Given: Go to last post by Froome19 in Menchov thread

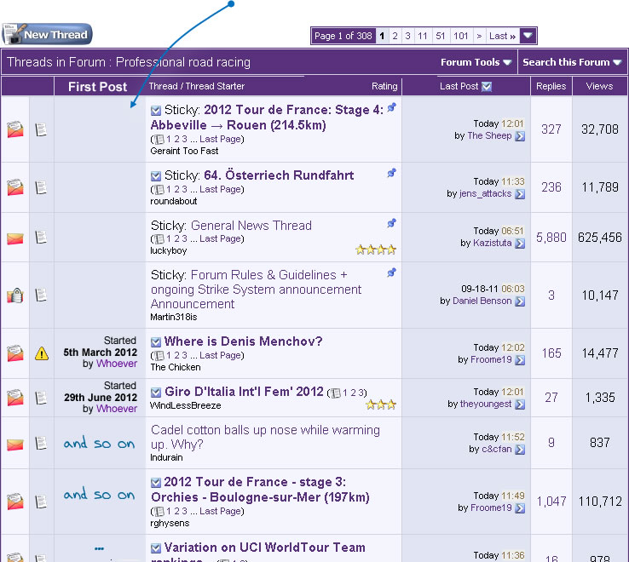Looking at the screenshot, I should pos(520,360).
